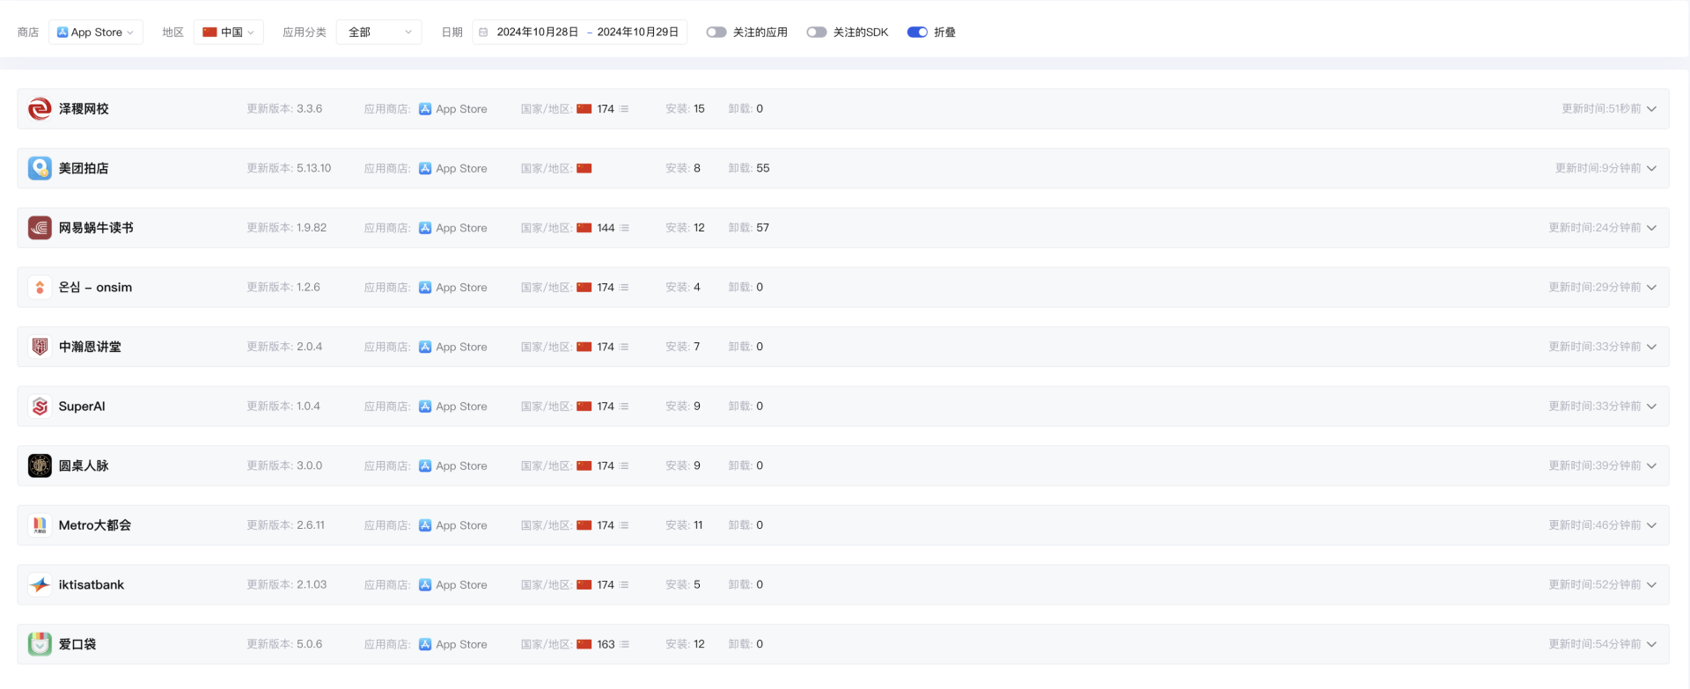Click the 美团拍店 app icon

tap(40, 168)
